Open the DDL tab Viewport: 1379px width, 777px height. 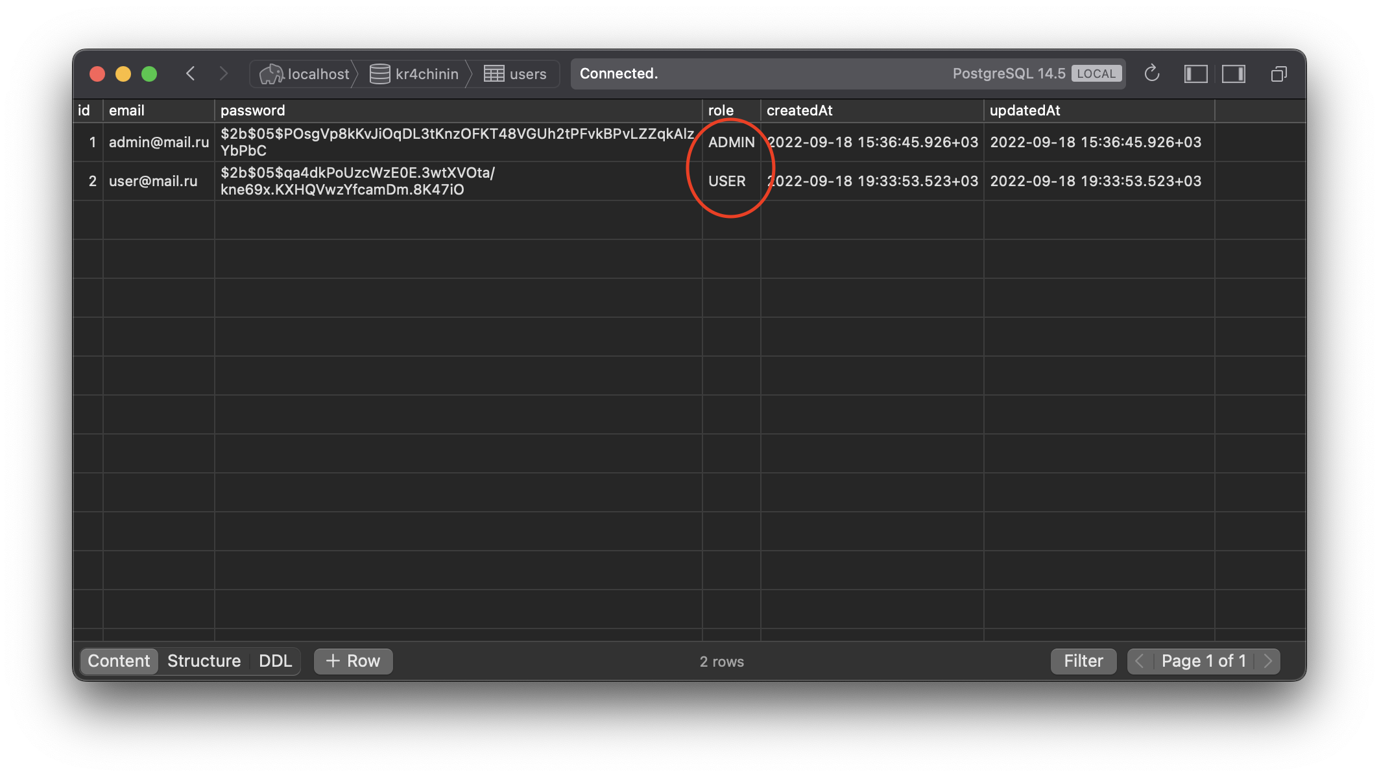275,661
